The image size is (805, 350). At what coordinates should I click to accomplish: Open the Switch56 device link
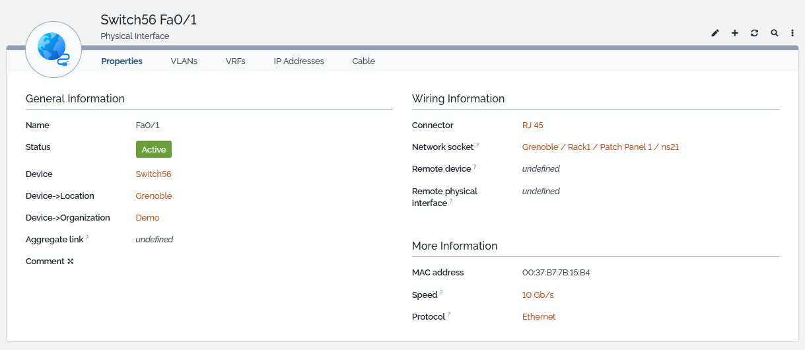click(153, 174)
